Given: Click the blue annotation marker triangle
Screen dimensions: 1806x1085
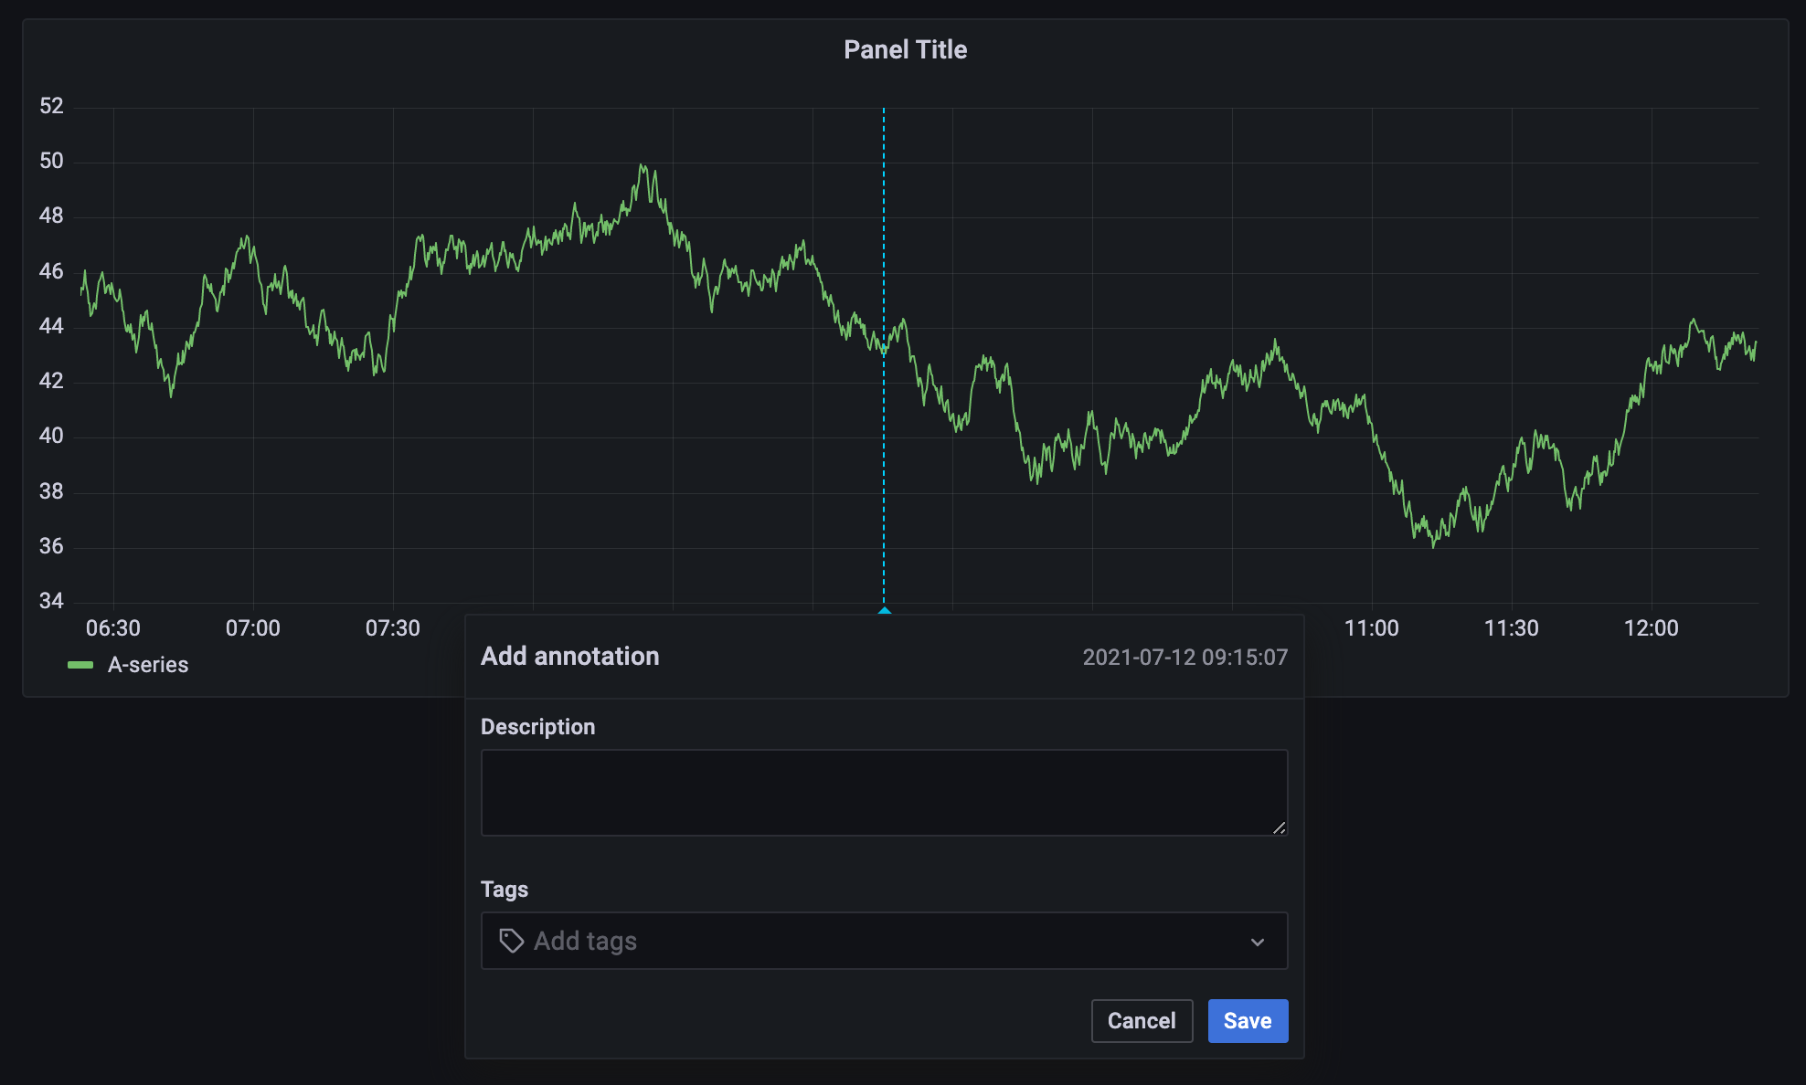Looking at the screenshot, I should click(x=884, y=610).
